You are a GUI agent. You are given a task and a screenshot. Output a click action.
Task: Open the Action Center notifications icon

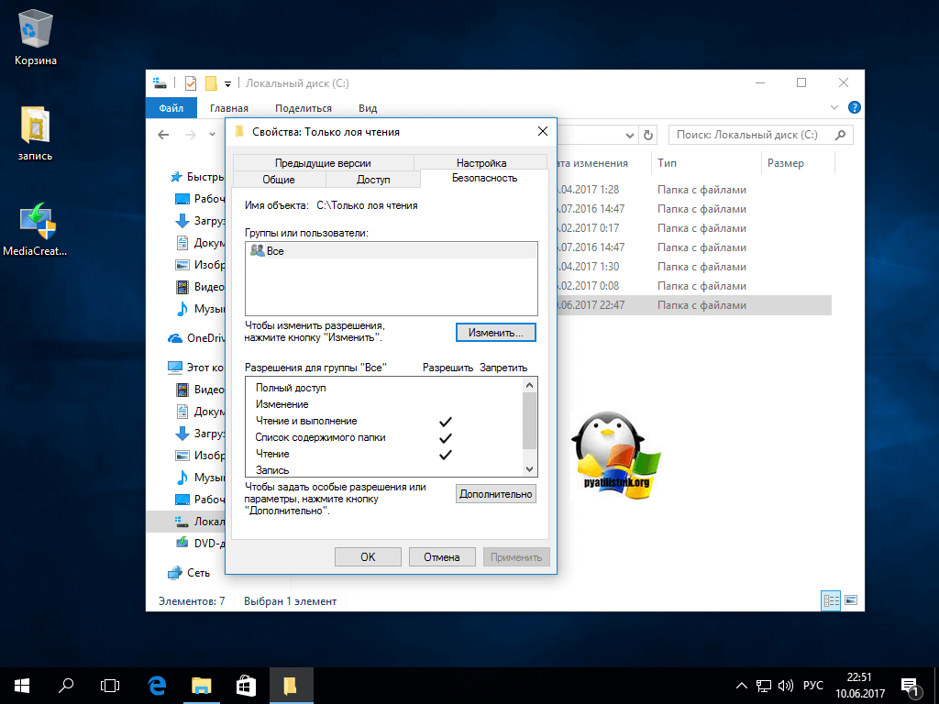point(911,686)
